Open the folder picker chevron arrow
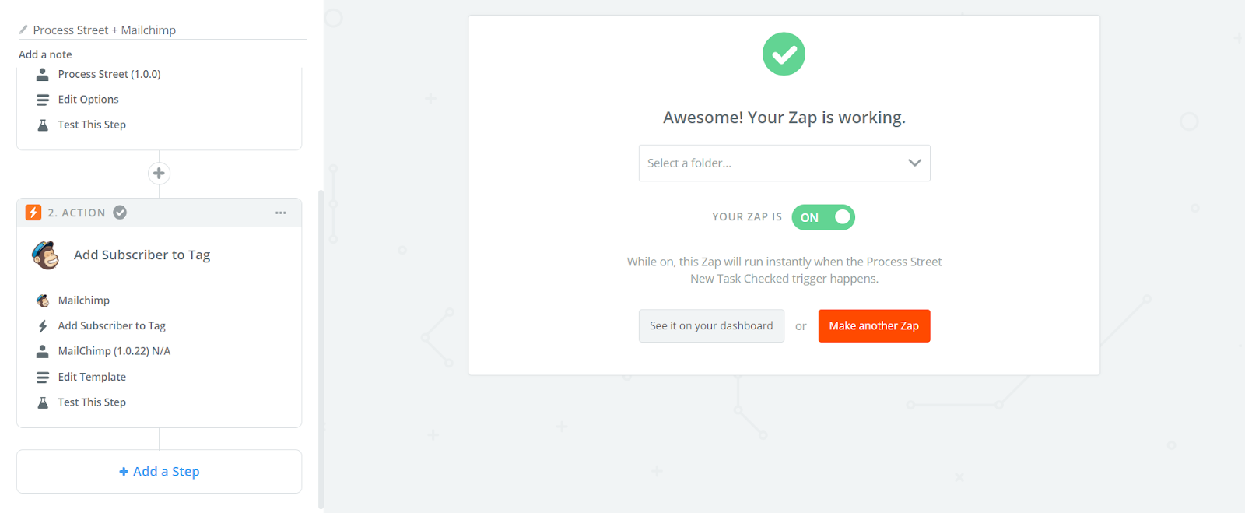1245x513 pixels. click(914, 163)
